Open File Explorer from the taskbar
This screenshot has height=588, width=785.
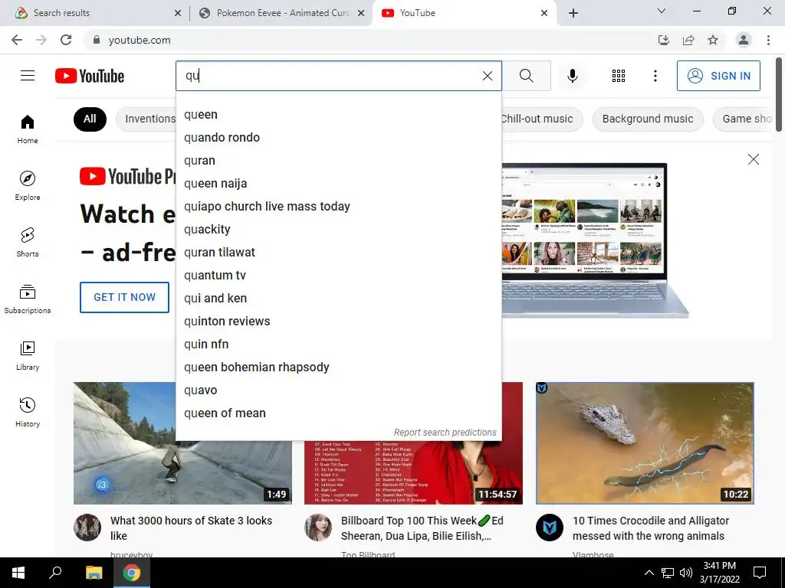tap(94, 573)
